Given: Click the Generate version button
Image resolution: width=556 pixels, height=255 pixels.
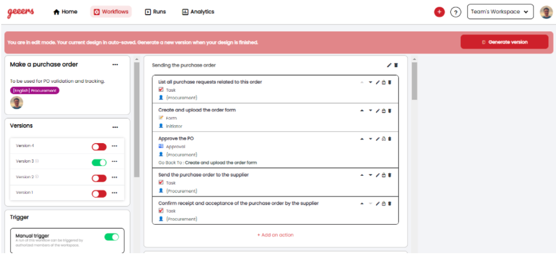Looking at the screenshot, I should [x=504, y=42].
